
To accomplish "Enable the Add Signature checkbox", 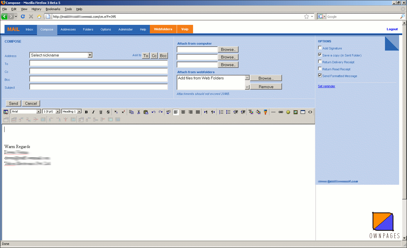I will pyautogui.click(x=320, y=48).
